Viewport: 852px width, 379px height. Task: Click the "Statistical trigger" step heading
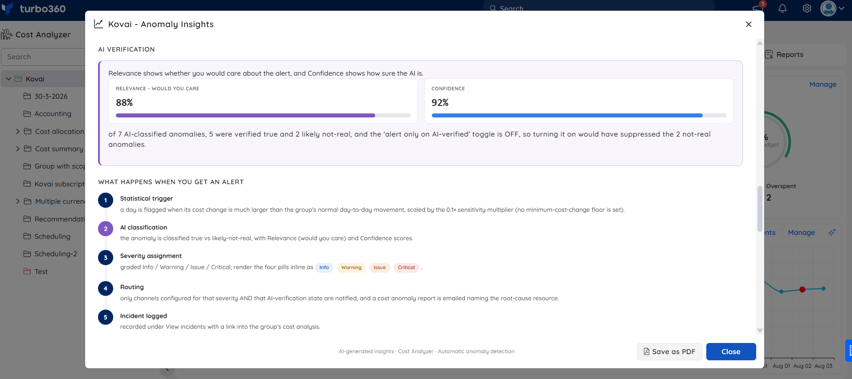[x=146, y=198]
